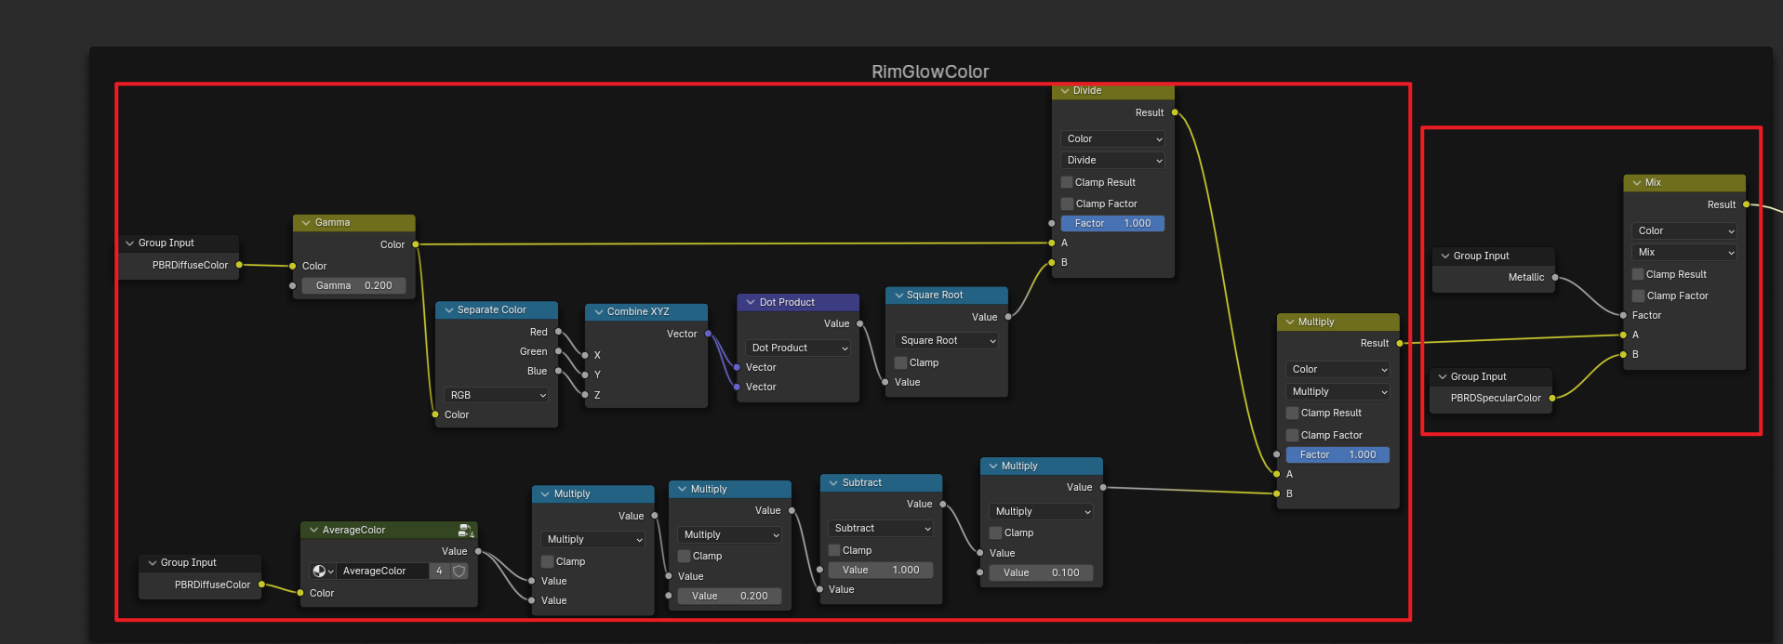1783x644 pixels.
Task: Click the AverageColor node tree name field
Action: [x=381, y=572]
